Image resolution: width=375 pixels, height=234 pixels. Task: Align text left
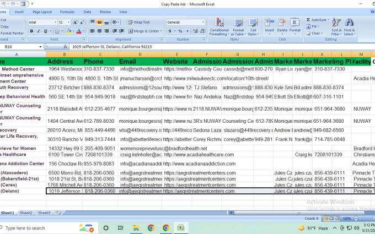pos(92,31)
